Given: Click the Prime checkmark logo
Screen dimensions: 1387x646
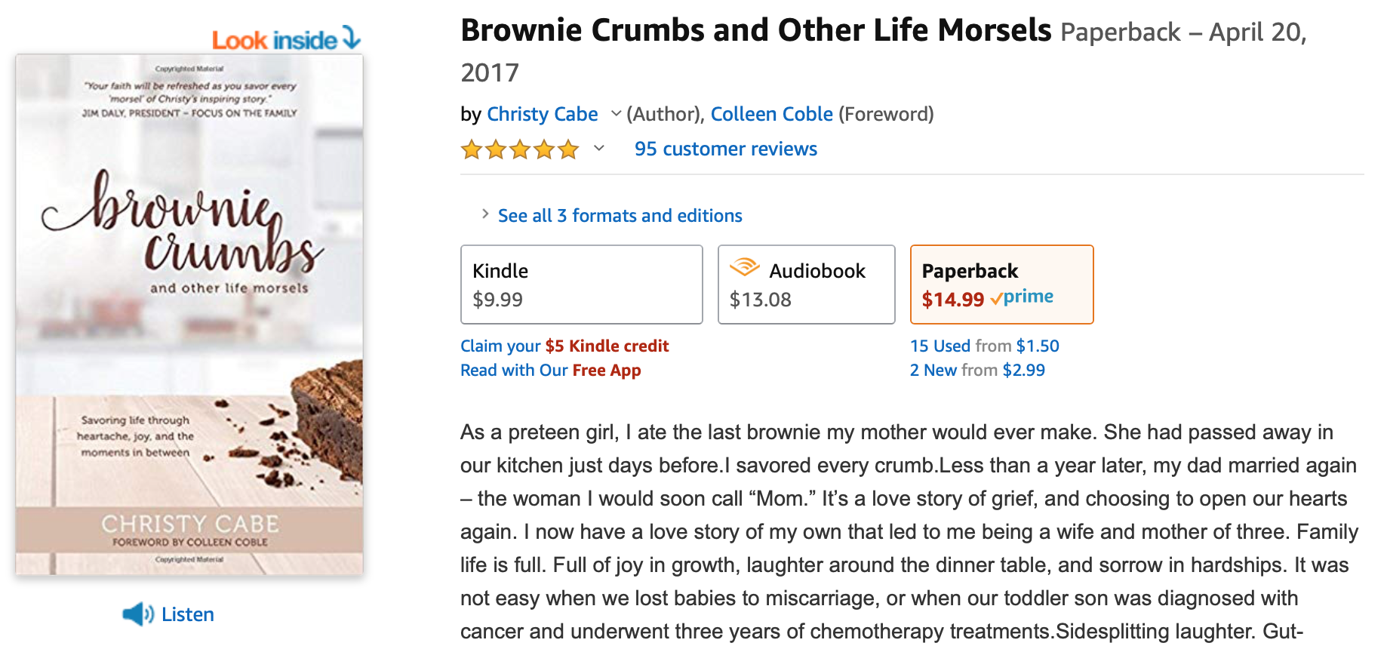Looking at the screenshot, I should [x=1023, y=297].
